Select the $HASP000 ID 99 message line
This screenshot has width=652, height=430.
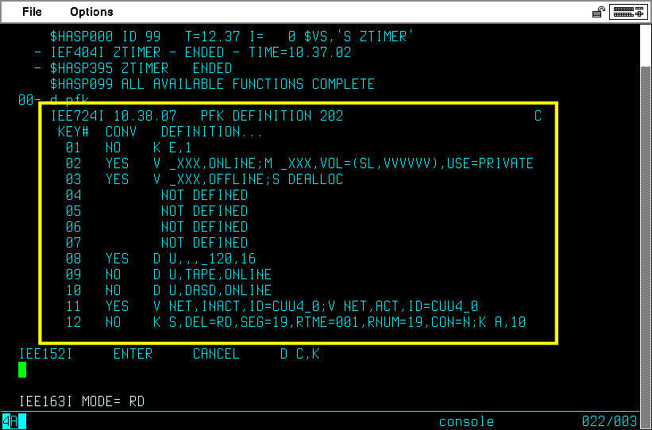[232, 36]
